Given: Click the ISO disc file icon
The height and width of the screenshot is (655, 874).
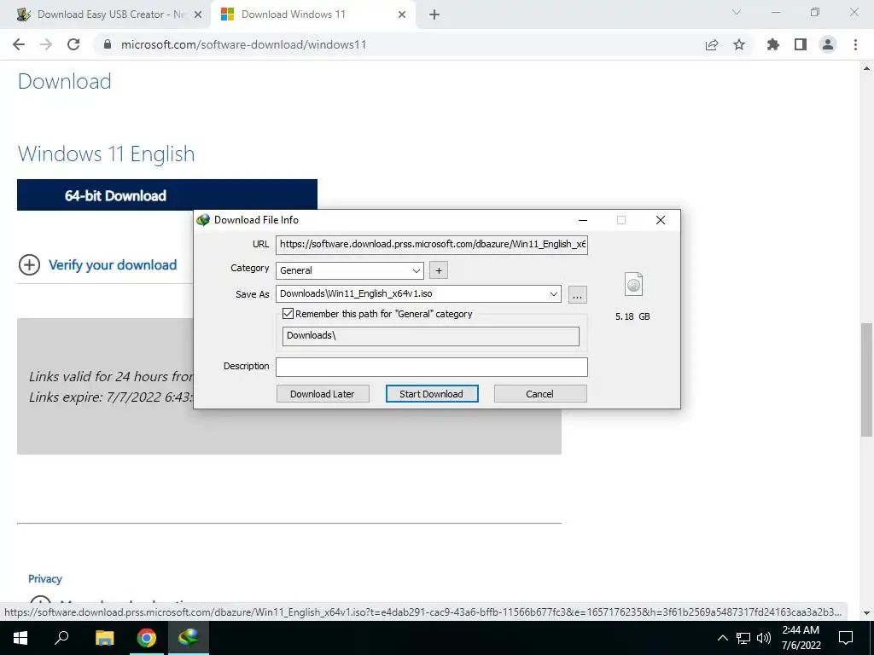Looking at the screenshot, I should 634,284.
